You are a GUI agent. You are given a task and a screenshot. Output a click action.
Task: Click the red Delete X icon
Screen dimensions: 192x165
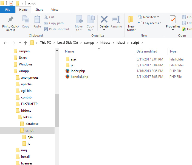pyautogui.click(x=104, y=20)
